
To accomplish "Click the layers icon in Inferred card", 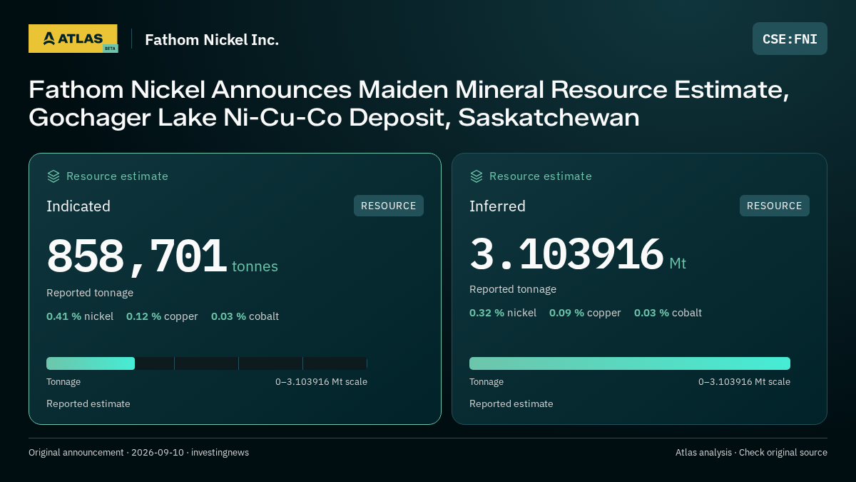I will (x=477, y=176).
